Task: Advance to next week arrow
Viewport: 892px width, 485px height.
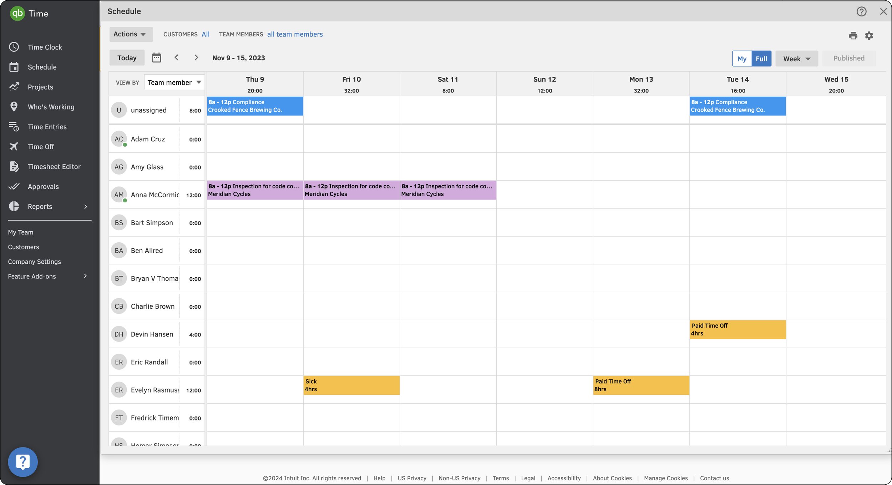Action: tap(196, 58)
